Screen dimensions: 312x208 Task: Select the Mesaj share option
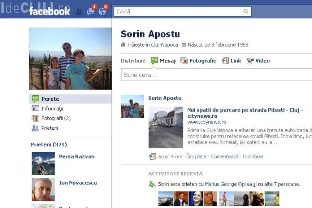pyautogui.click(x=168, y=61)
